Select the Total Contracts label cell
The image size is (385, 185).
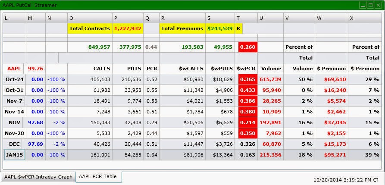[x=90, y=28]
